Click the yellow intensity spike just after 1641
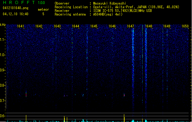 [26, 118]
